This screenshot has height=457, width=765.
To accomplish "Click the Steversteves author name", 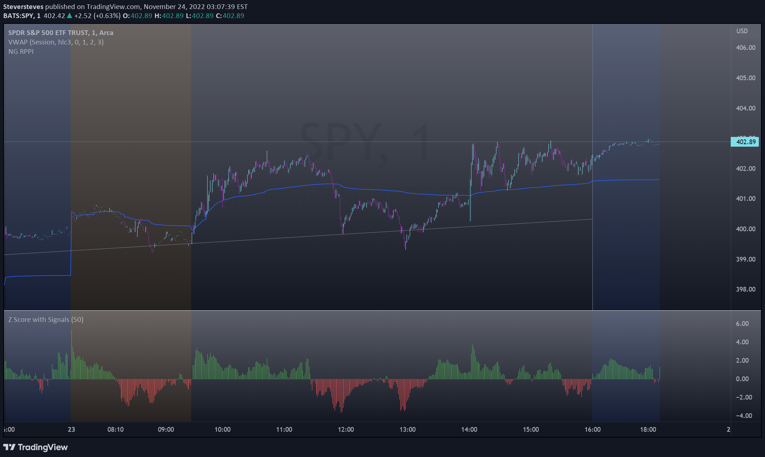I will 23,7.
